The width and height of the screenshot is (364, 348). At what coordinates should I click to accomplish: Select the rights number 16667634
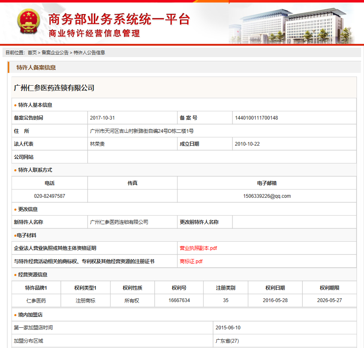coord(179,300)
